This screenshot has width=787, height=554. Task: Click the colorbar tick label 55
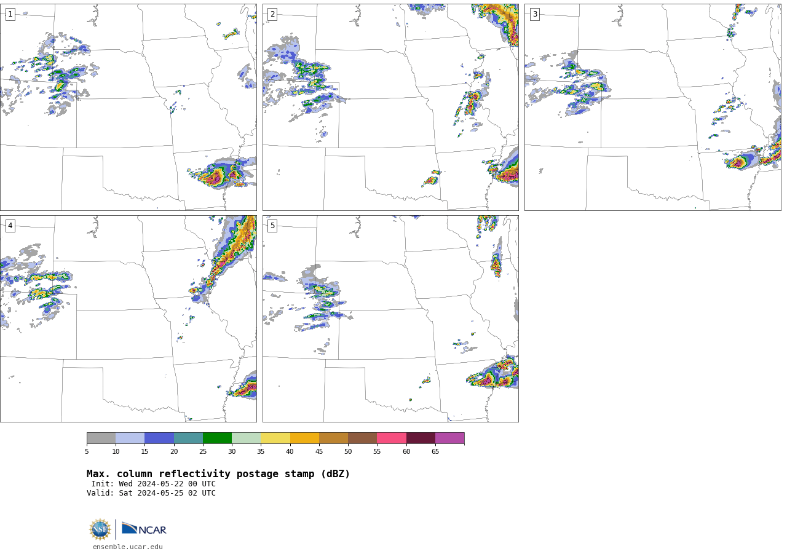point(377,452)
